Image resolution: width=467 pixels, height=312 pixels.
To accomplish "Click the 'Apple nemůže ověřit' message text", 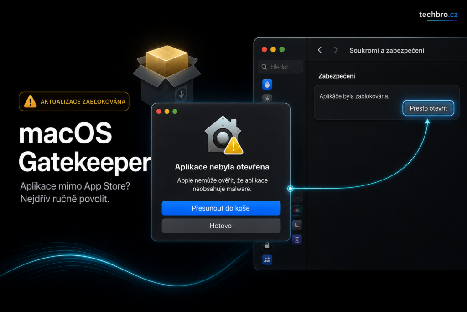I will (222, 185).
